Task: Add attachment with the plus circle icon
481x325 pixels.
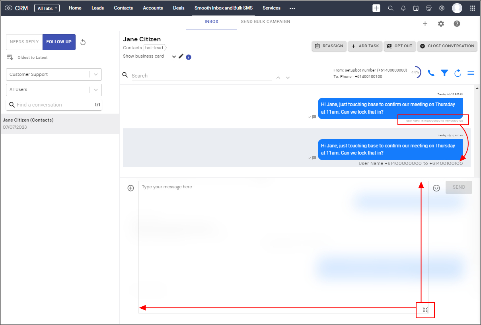Action: (x=130, y=188)
